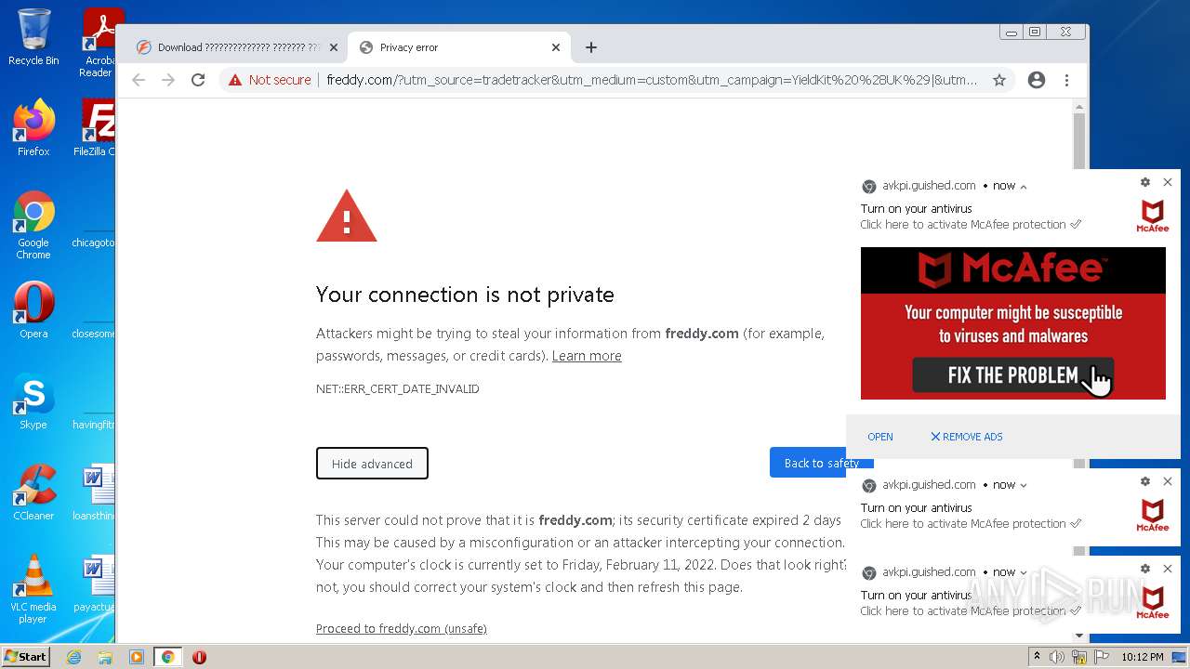Launch Skype from the desktop

[x=33, y=401]
